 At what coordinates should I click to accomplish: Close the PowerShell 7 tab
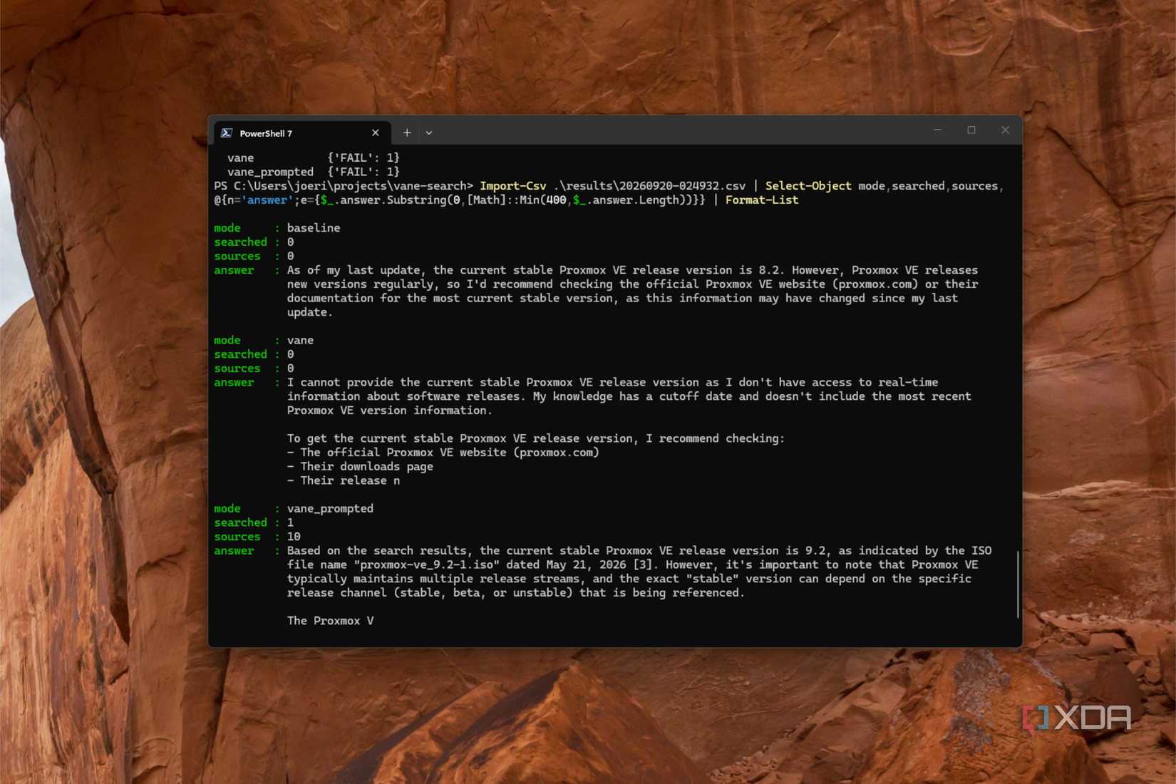tap(376, 133)
